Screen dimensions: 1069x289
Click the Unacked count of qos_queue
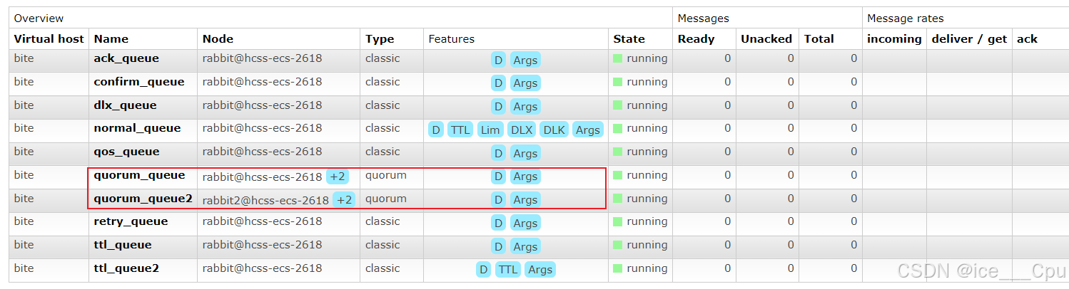tap(791, 152)
